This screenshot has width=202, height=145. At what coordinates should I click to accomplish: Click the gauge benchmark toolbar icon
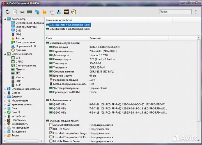[x=74, y=12]
